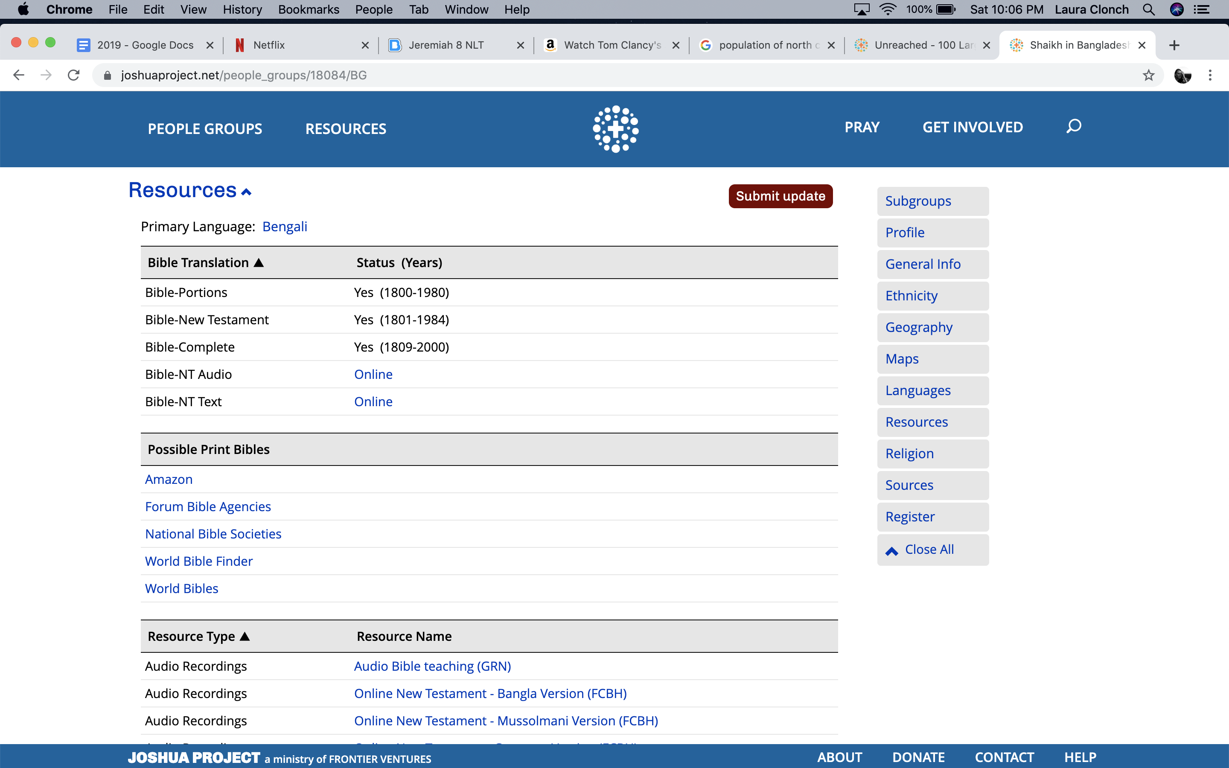Screen dimensions: 1229x768
Task: Bookmark this page with star icon
Action: pos(1148,75)
